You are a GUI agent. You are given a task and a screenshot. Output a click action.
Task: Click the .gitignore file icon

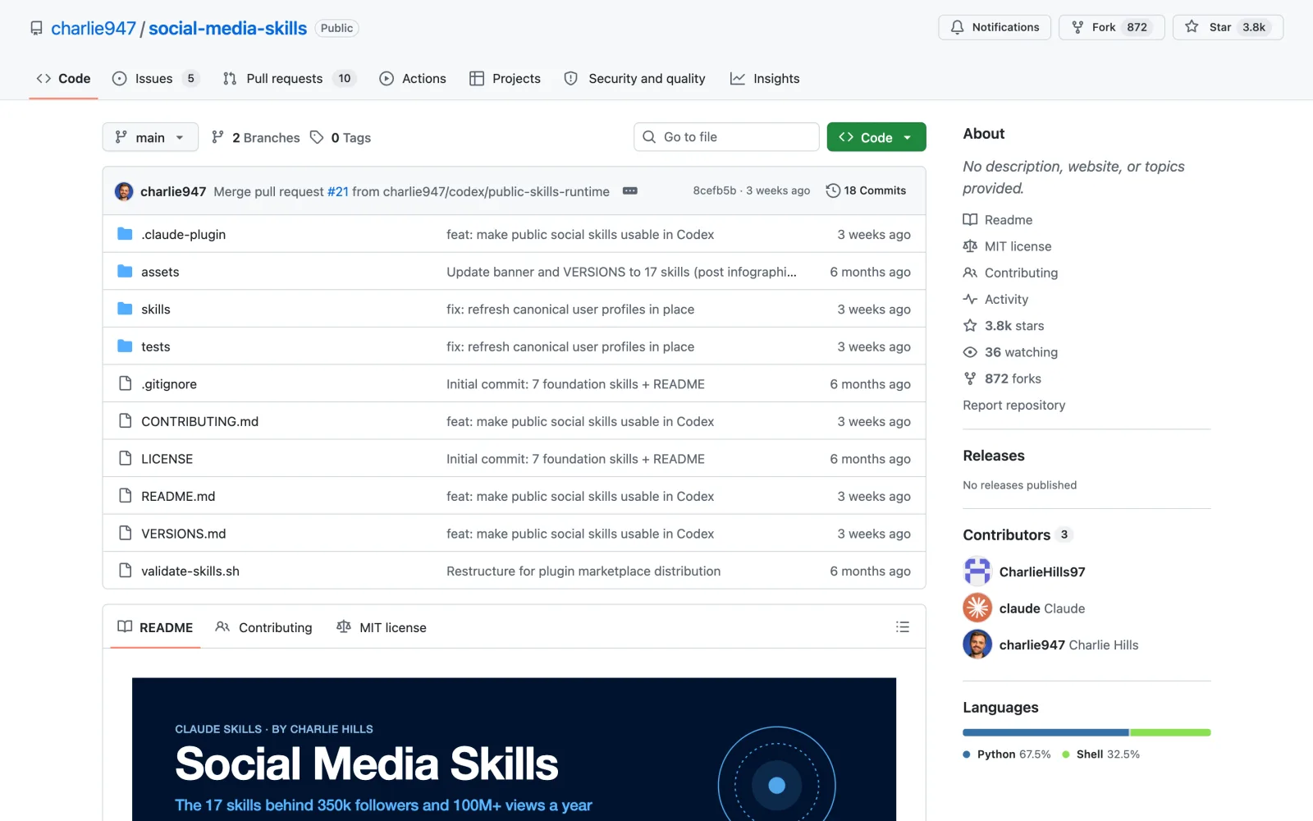[x=125, y=383]
